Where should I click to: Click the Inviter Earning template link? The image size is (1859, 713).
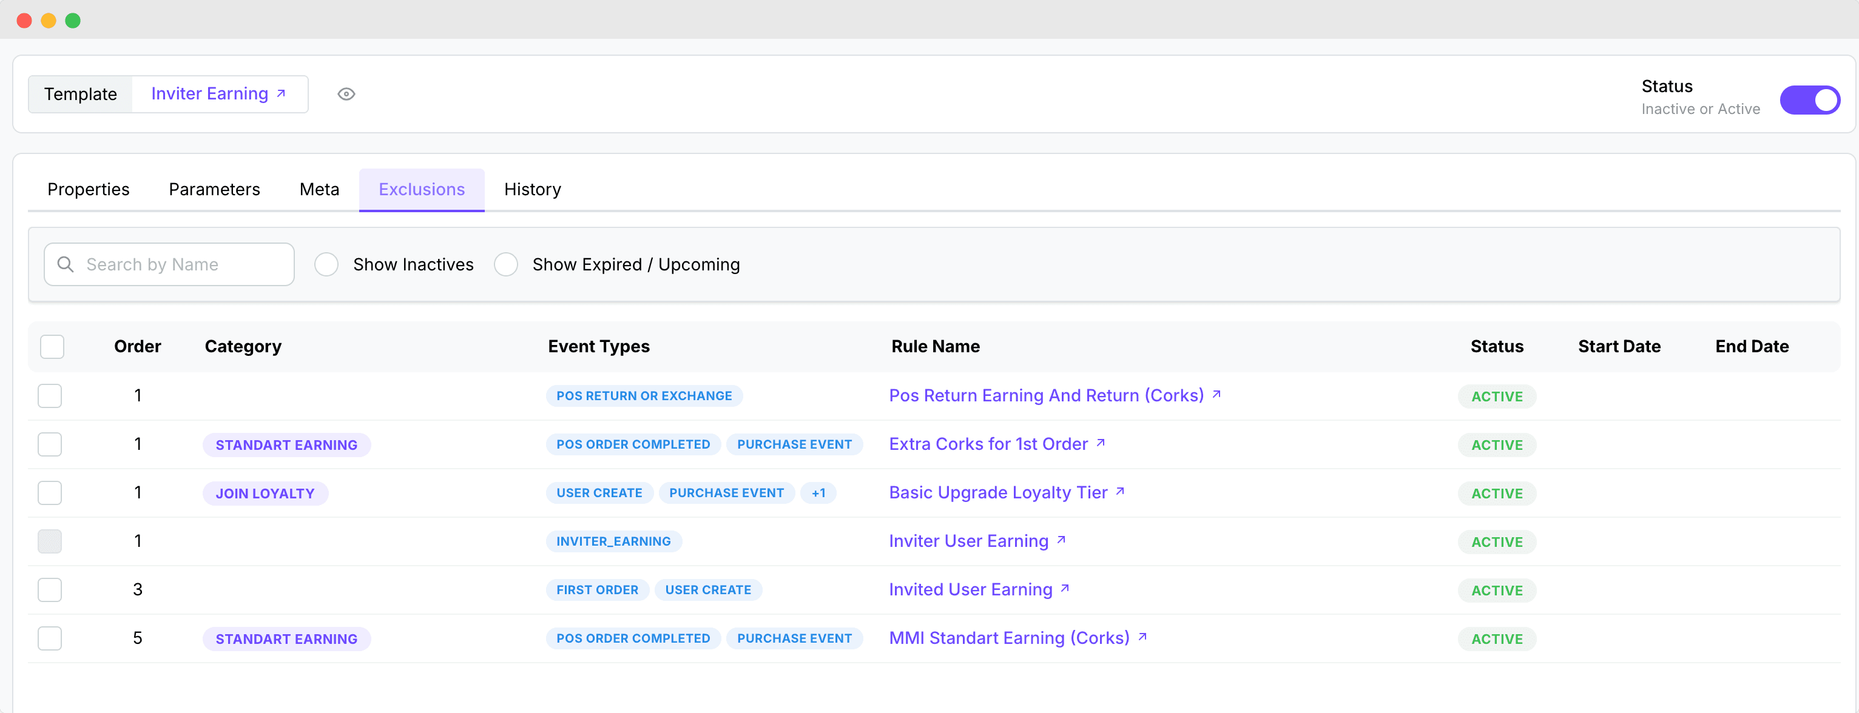(x=209, y=94)
